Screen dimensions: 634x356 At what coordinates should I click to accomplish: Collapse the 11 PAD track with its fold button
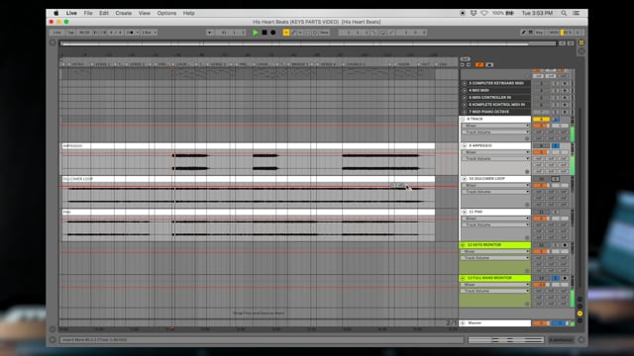point(464,212)
